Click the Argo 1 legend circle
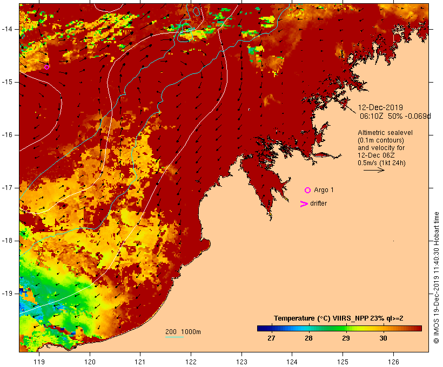443x367 pixels. pyautogui.click(x=308, y=191)
